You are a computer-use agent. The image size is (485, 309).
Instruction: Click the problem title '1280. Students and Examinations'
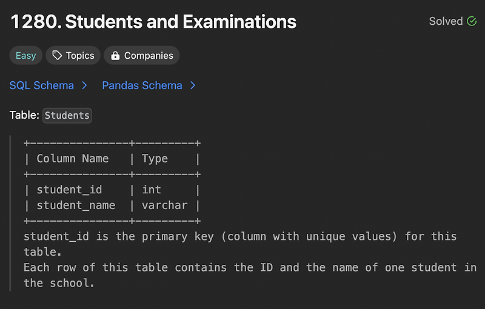(153, 22)
